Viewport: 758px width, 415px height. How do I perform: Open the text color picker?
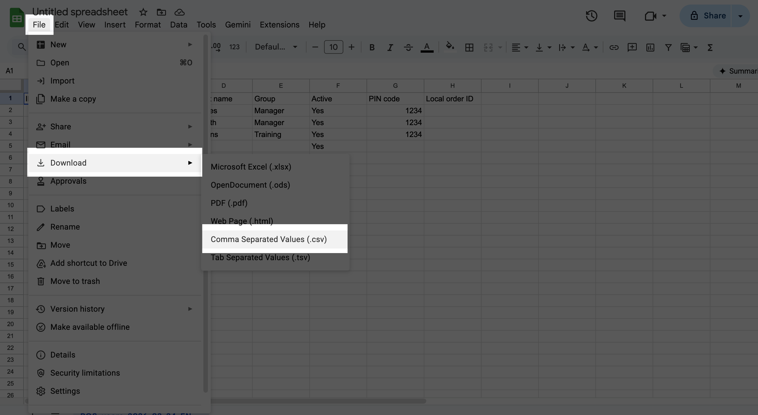tap(427, 47)
